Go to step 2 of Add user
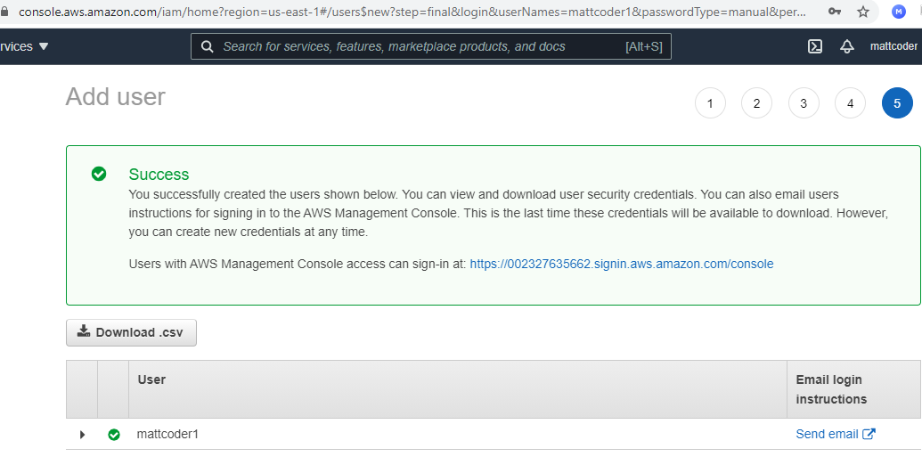 tap(756, 102)
